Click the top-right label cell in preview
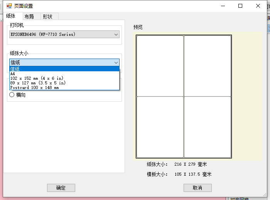270x200 pixels. click(x=208, y=66)
